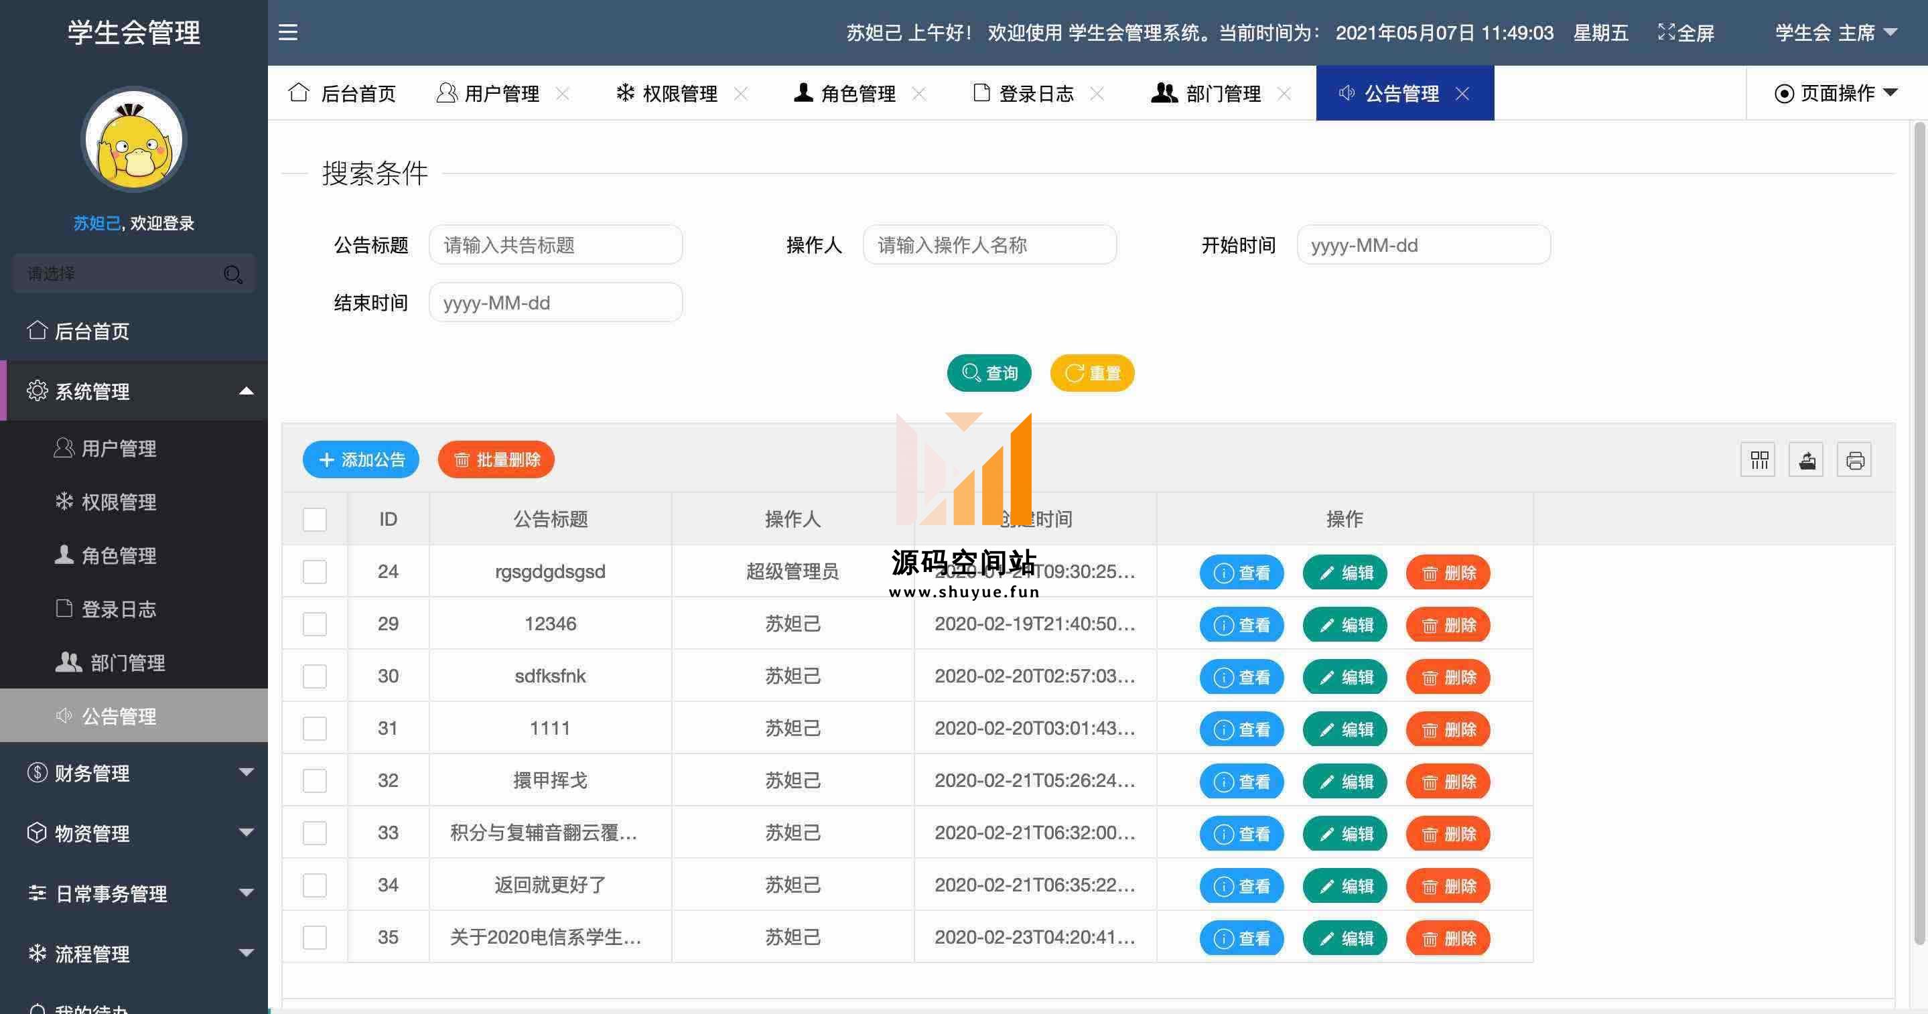Check the row with ID 24
Screen dimensions: 1928x1014
coord(314,572)
